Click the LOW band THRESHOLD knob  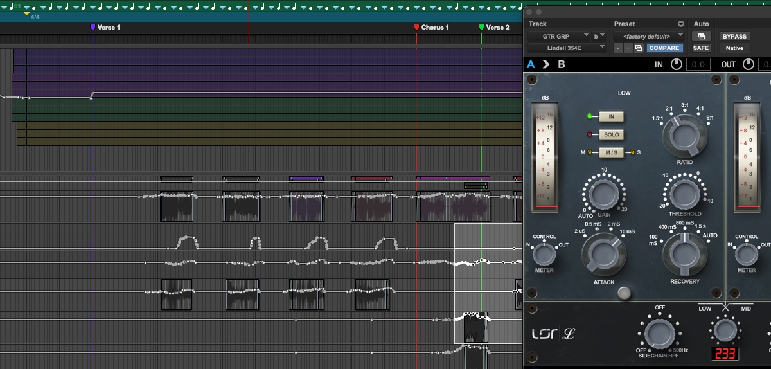[684, 194]
